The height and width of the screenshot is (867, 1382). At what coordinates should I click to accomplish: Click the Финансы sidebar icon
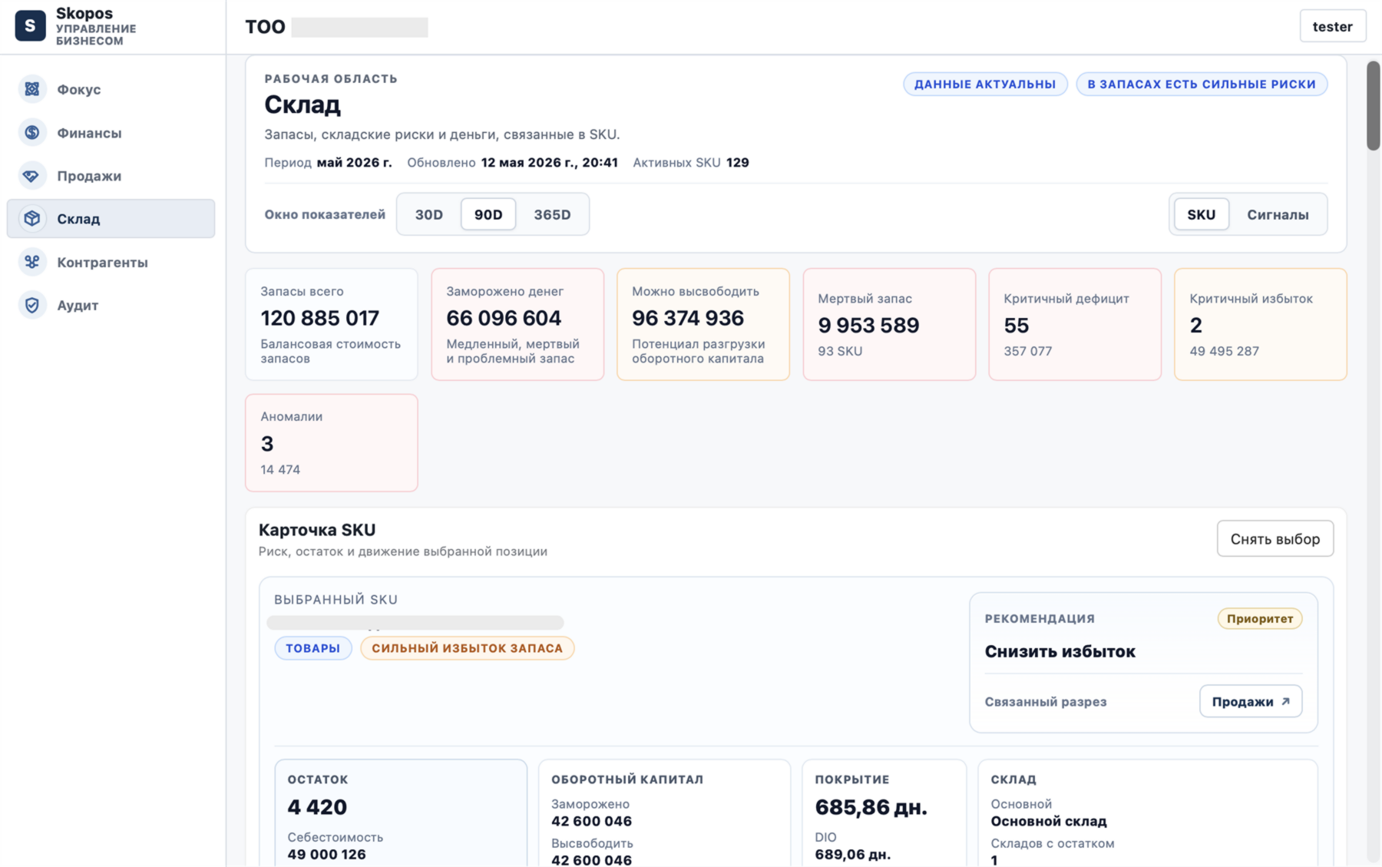tap(32, 133)
